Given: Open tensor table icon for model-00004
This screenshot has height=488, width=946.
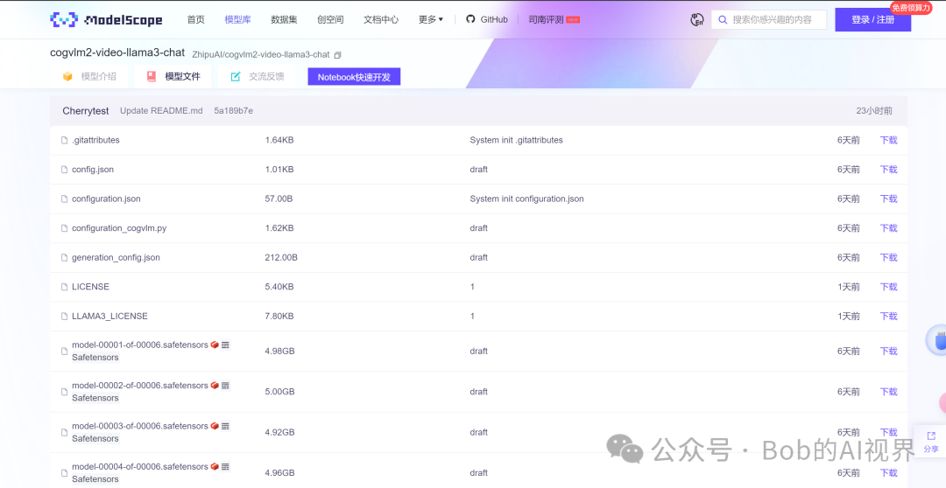Looking at the screenshot, I should coord(225,466).
